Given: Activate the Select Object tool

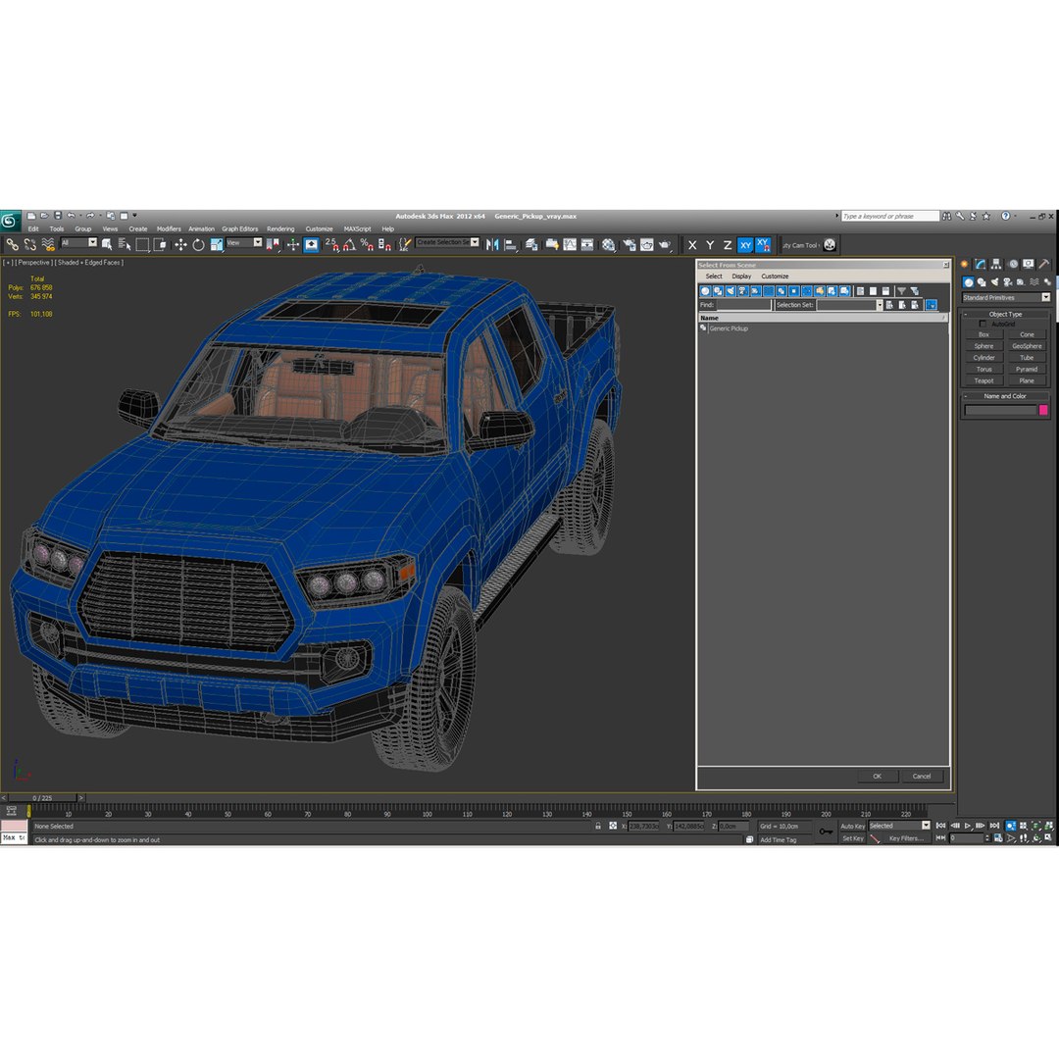Looking at the screenshot, I should tap(107, 244).
